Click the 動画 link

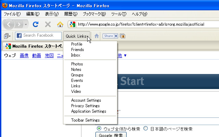pos(37,55)
